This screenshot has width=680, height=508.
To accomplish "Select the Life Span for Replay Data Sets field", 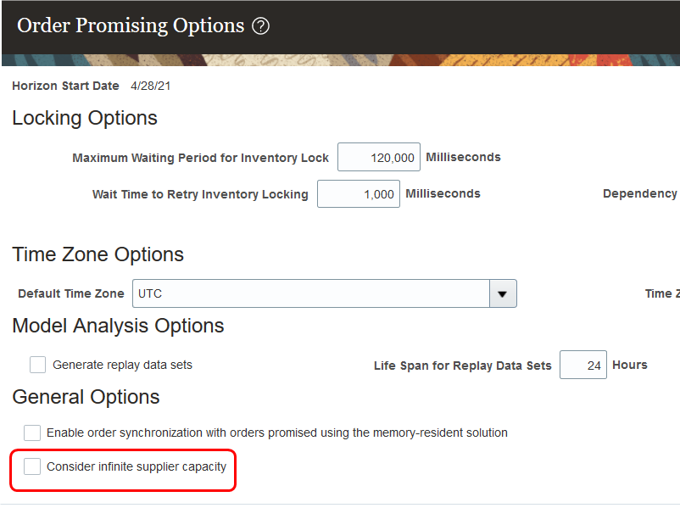I will (x=582, y=366).
